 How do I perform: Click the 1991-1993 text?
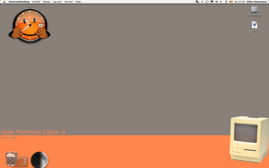[x=9, y=138]
